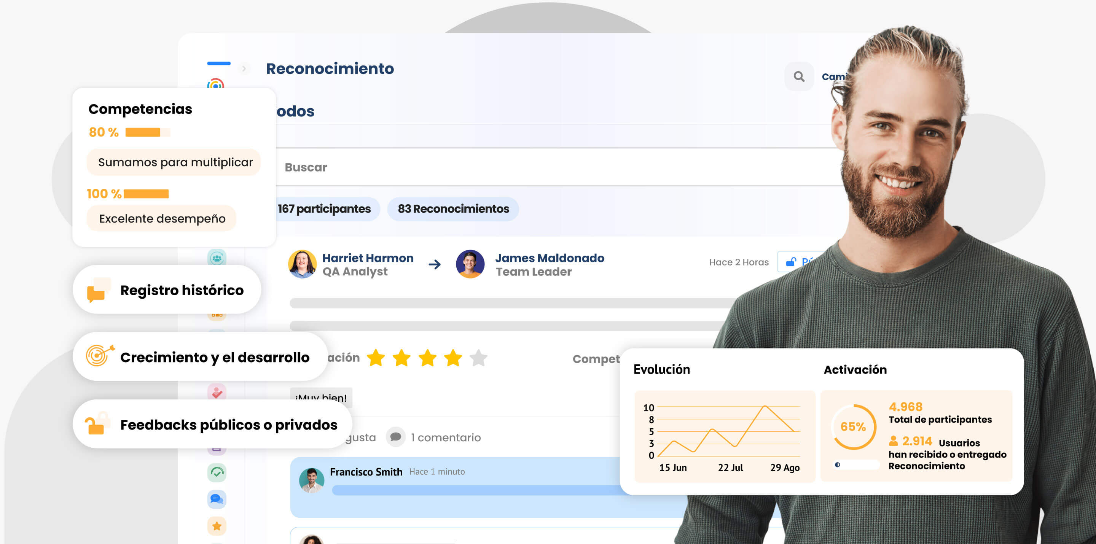Click the search magnifier icon

point(799,76)
